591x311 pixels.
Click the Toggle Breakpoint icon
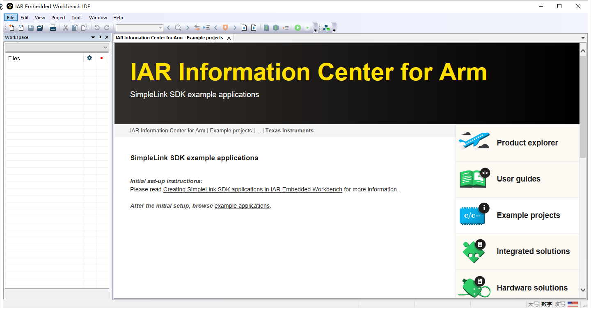[x=286, y=28]
